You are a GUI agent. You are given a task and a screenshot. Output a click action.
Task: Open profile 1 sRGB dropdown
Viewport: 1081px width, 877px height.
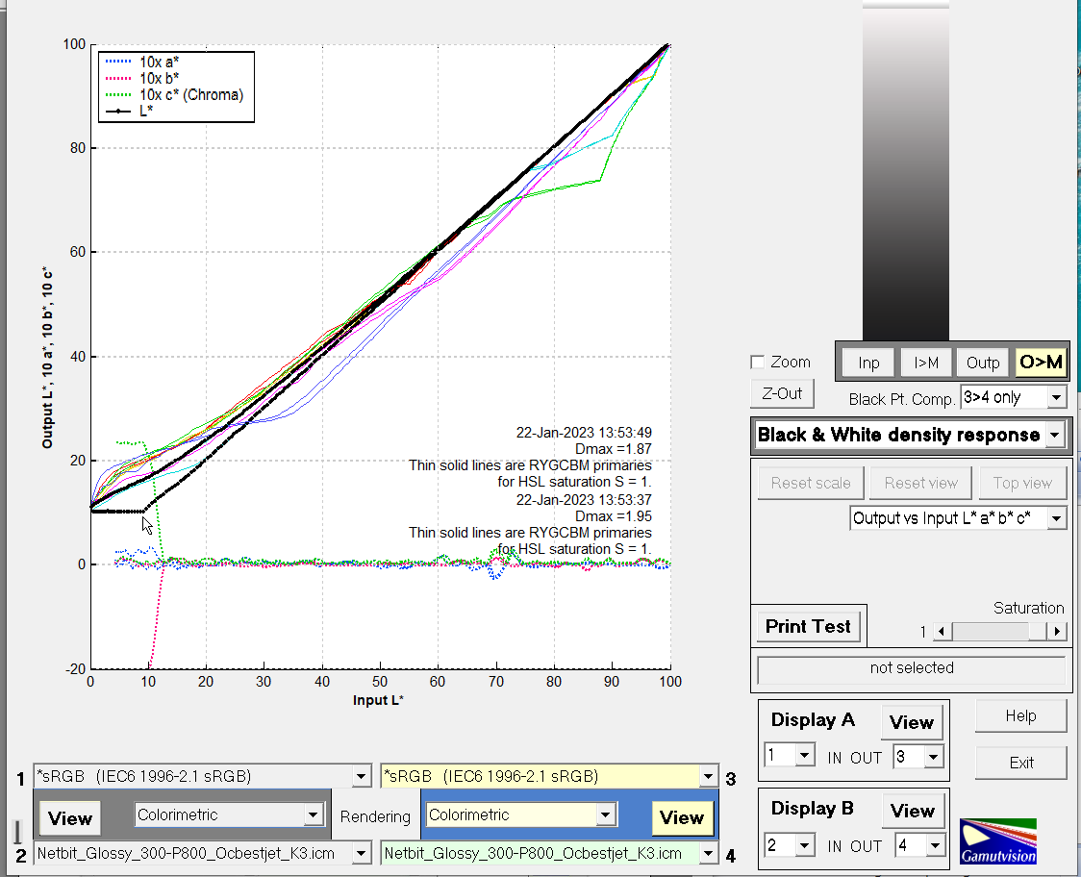pos(361,777)
